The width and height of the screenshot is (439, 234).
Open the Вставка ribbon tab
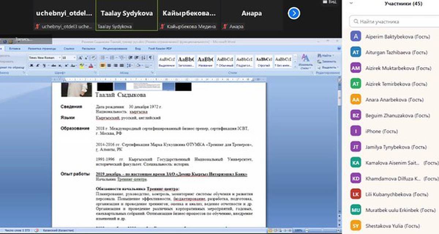(15, 48)
